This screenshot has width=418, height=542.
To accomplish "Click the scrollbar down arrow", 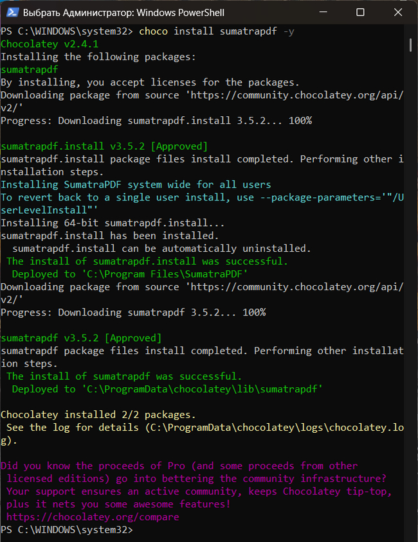I will (x=410, y=536).
